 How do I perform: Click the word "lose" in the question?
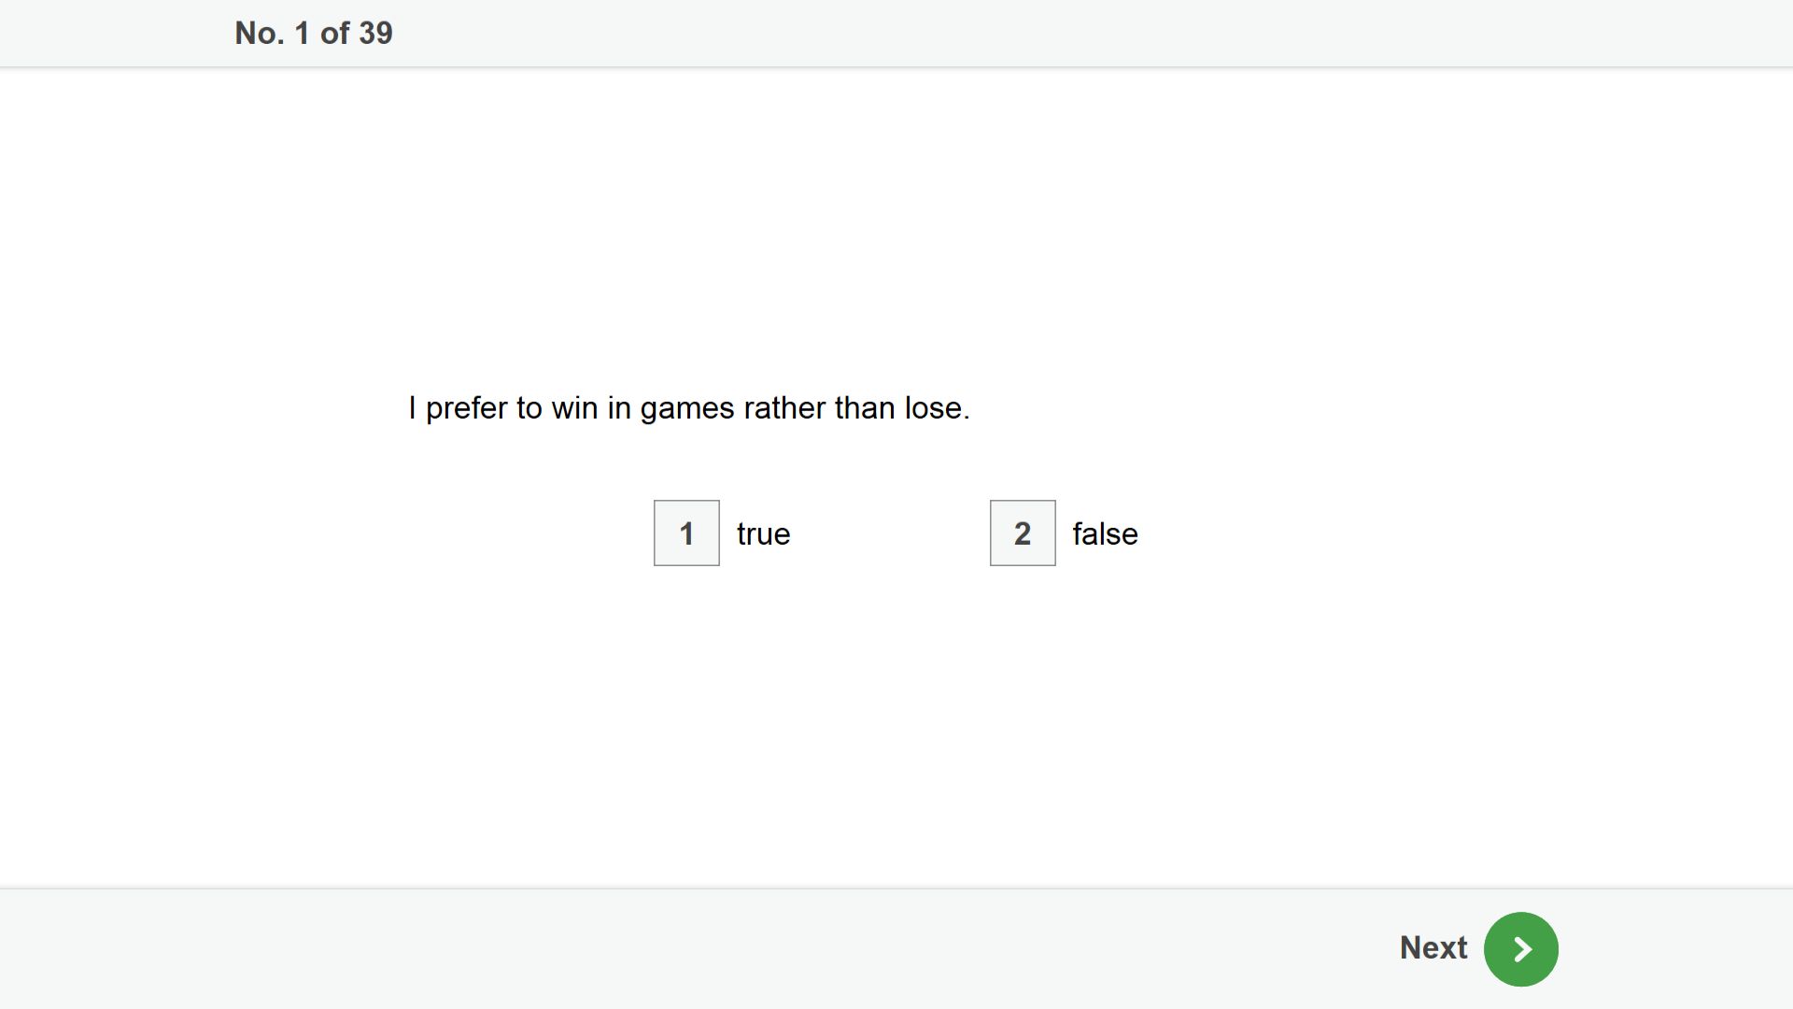(933, 408)
